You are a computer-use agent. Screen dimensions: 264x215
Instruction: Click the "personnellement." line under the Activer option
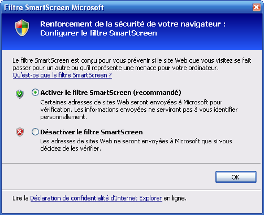click(x=63, y=117)
